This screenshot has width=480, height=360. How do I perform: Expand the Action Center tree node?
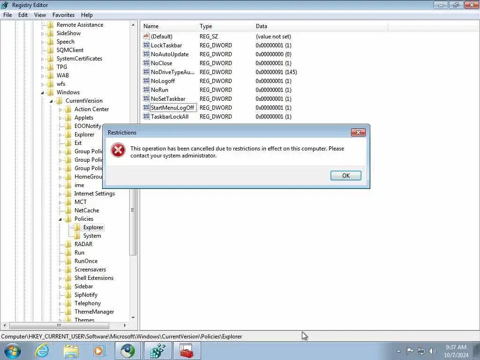60,109
